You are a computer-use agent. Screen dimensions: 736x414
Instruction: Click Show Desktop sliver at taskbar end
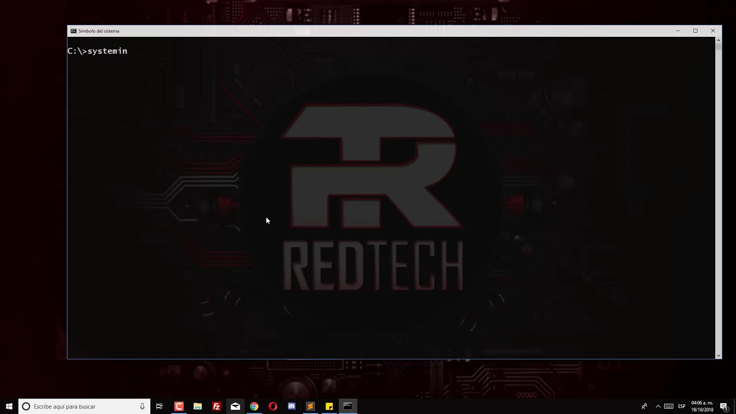[x=735, y=407]
